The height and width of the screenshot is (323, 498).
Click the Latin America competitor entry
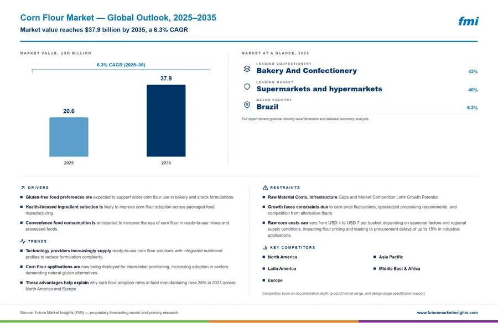click(x=282, y=269)
